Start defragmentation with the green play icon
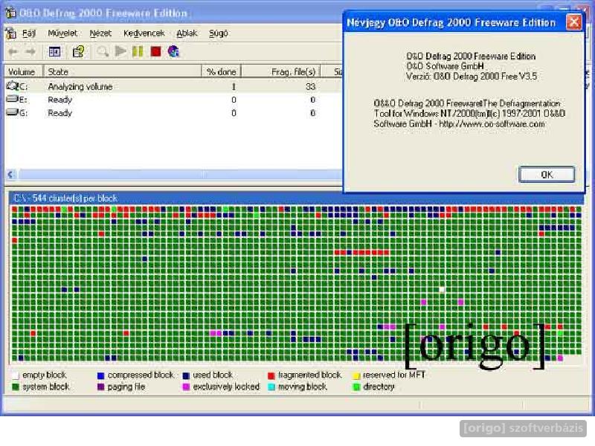Screen dimensions: 595x446 120,51
